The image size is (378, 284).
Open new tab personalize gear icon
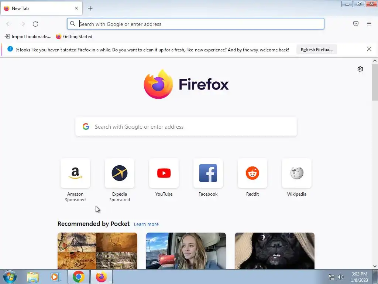360,69
